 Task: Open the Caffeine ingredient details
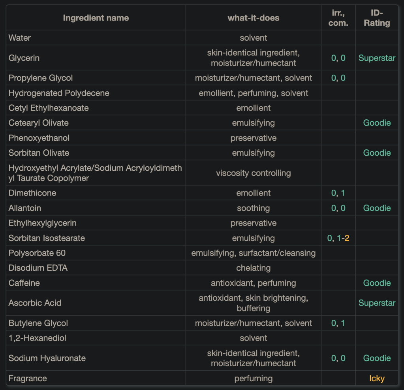[24, 283]
